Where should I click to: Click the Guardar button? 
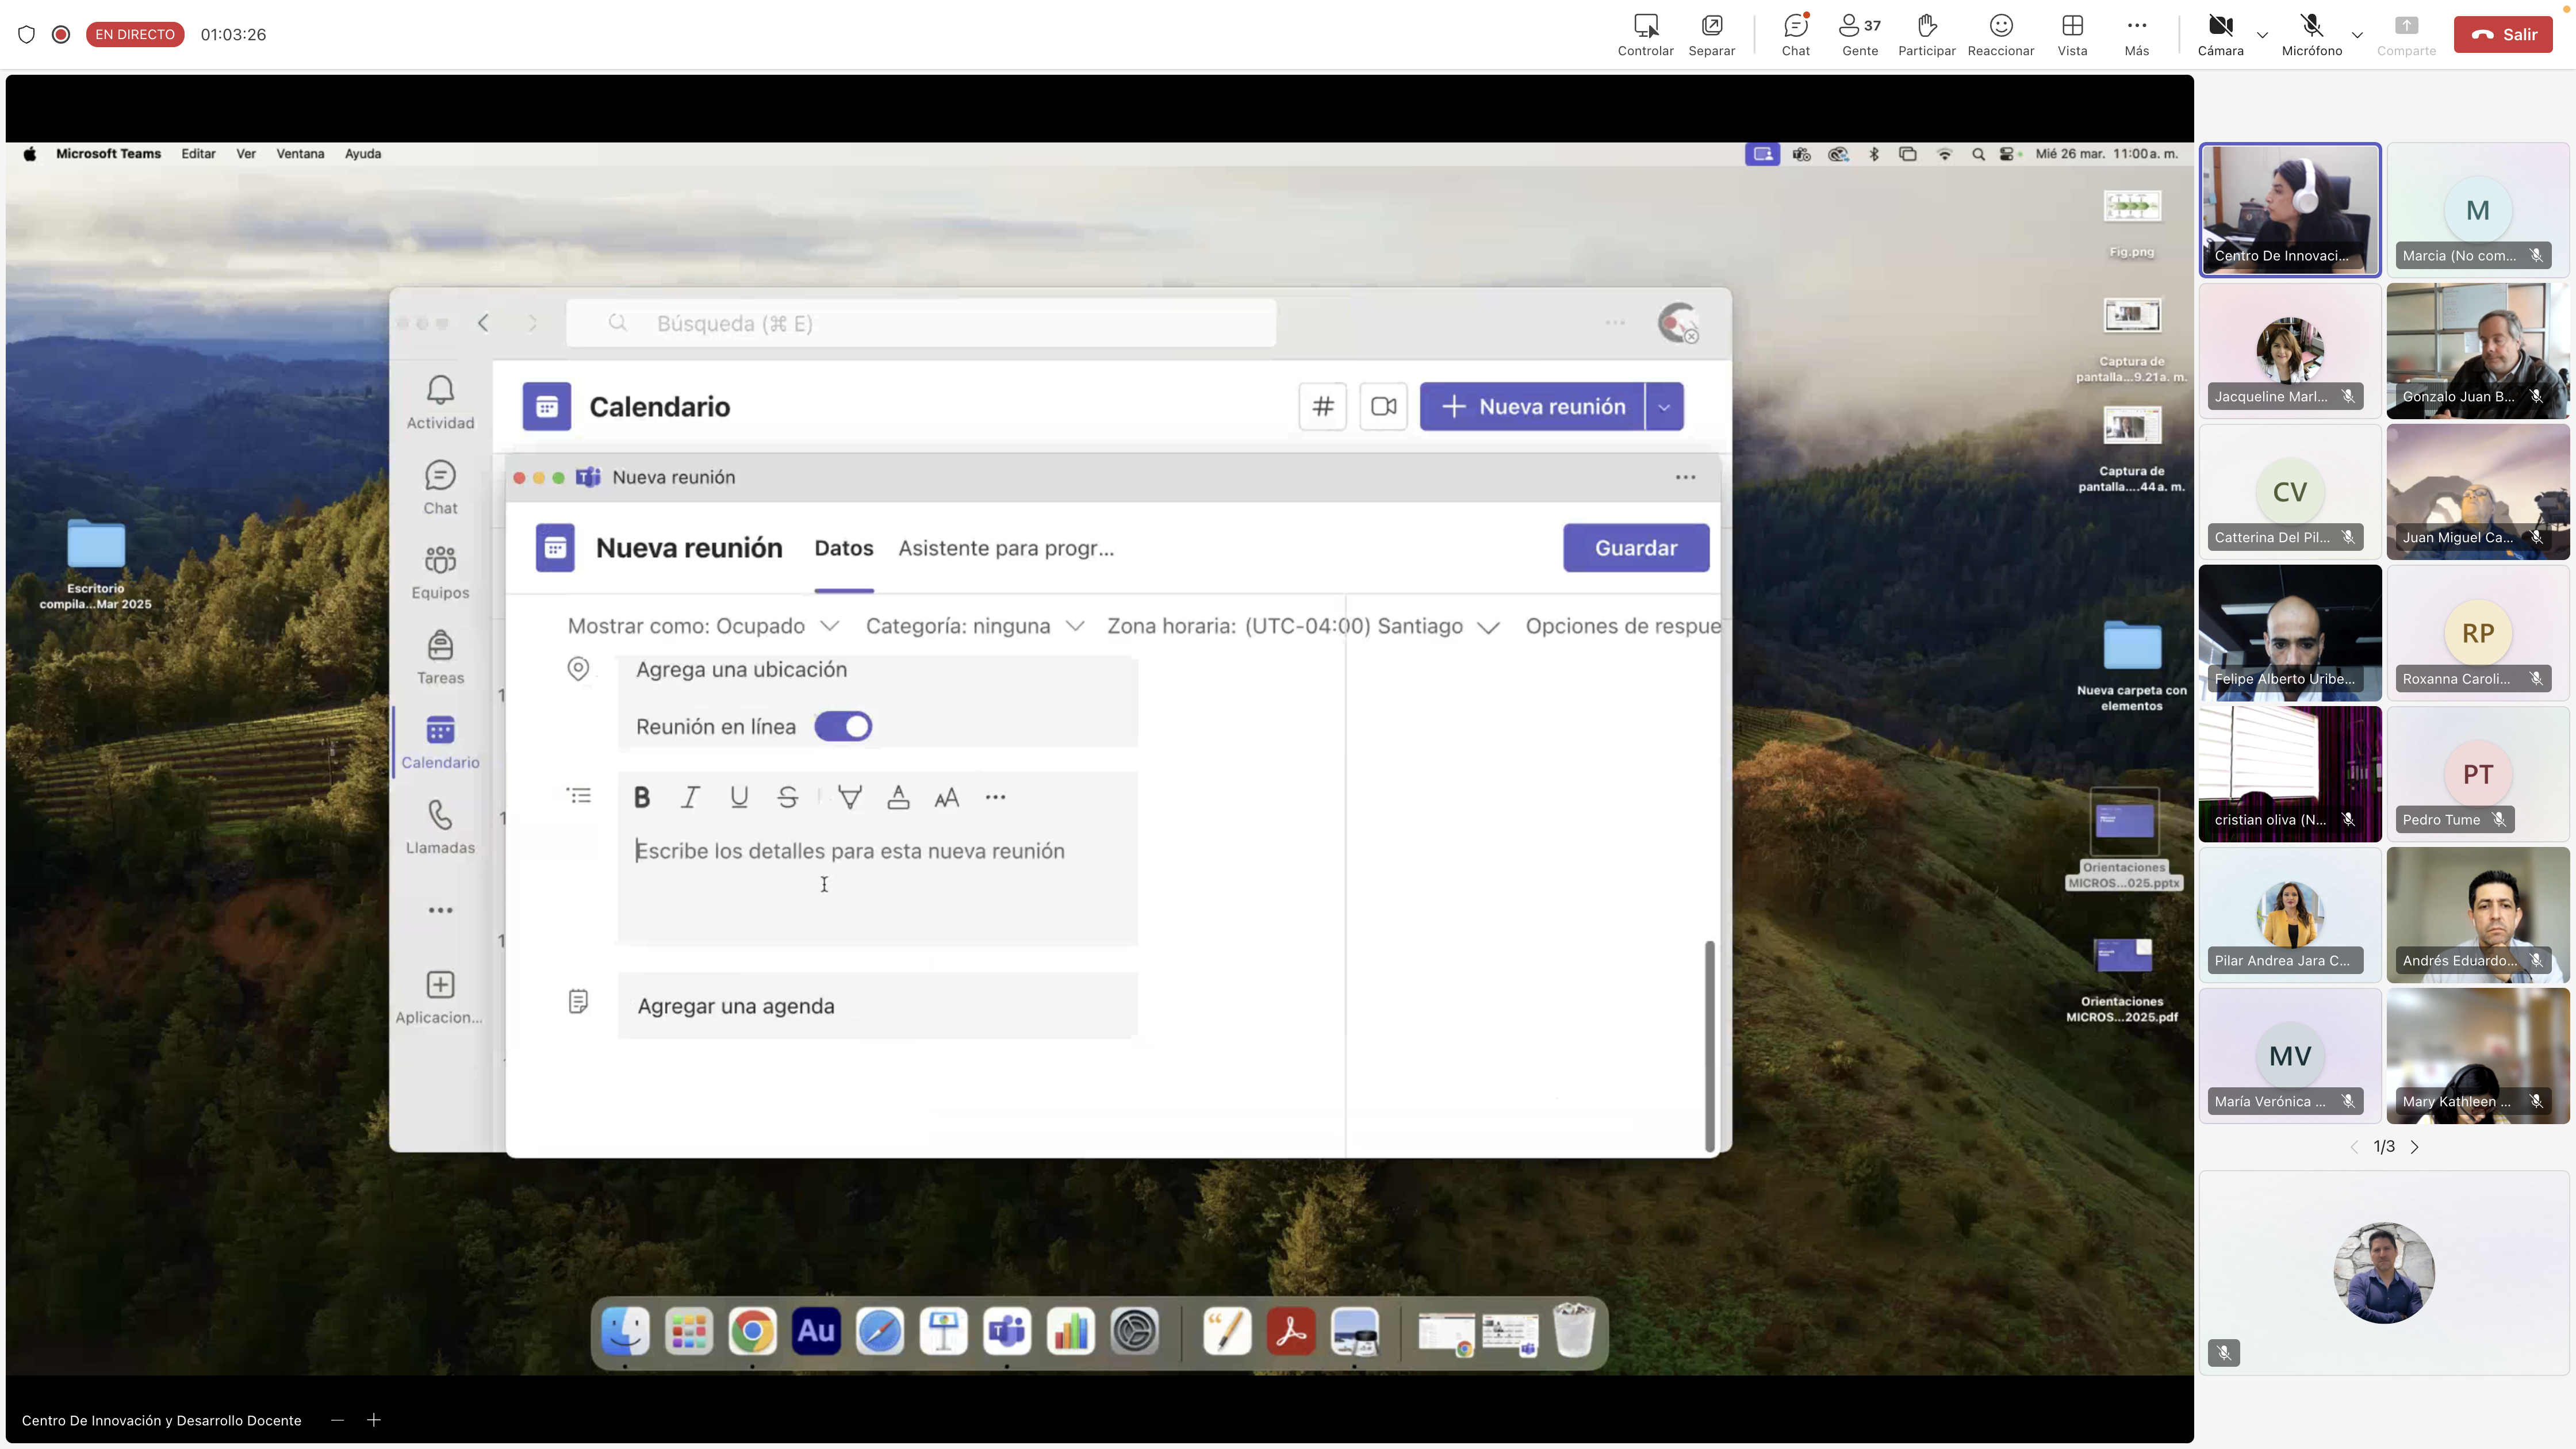click(1636, 548)
